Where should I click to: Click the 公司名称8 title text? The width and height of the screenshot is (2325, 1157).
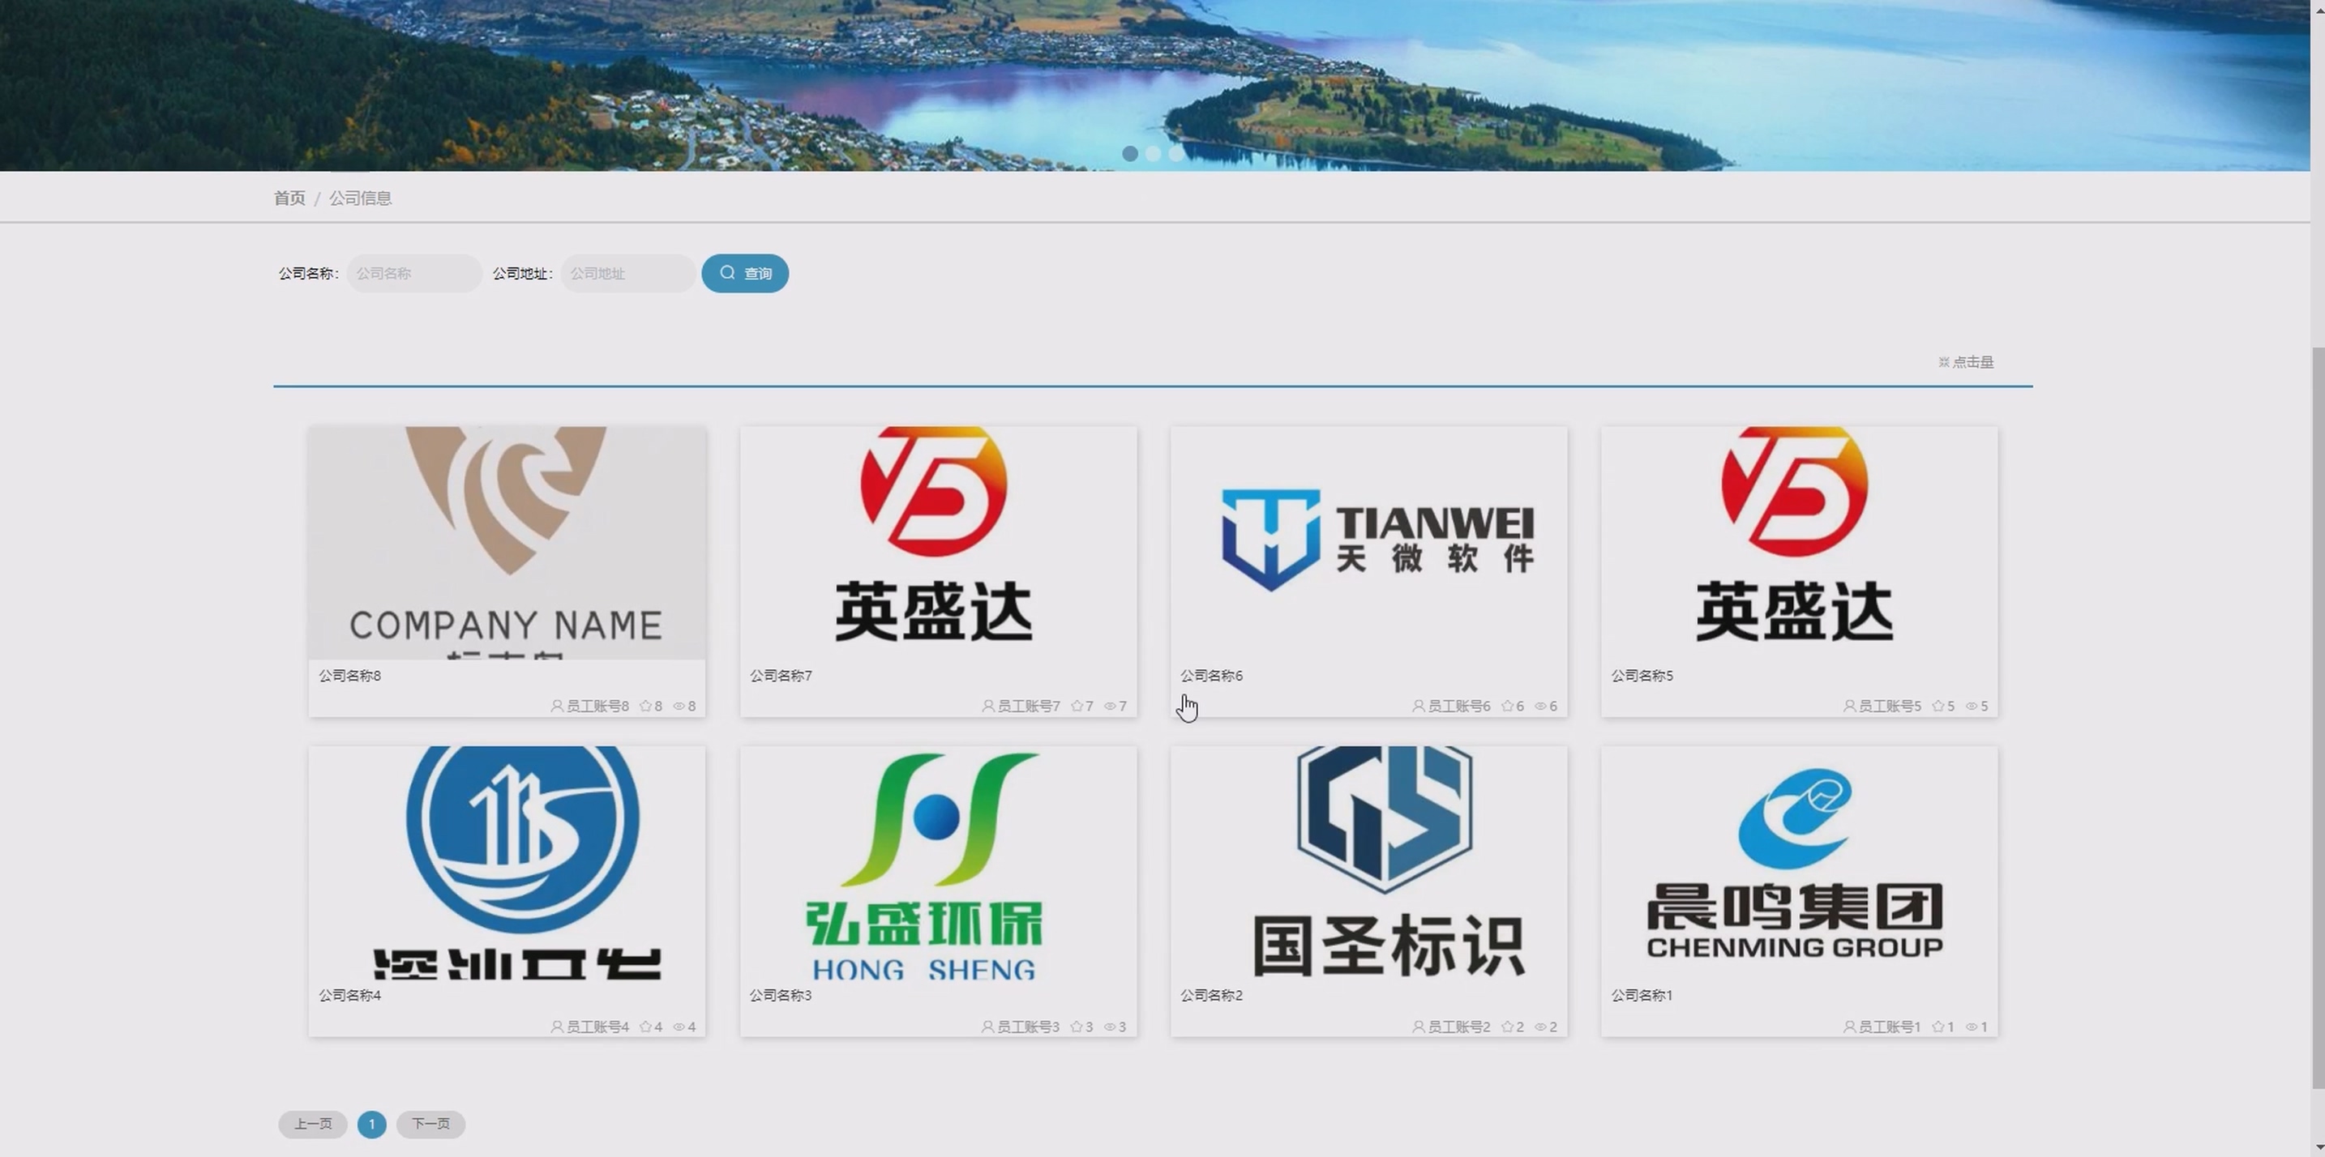coord(350,677)
